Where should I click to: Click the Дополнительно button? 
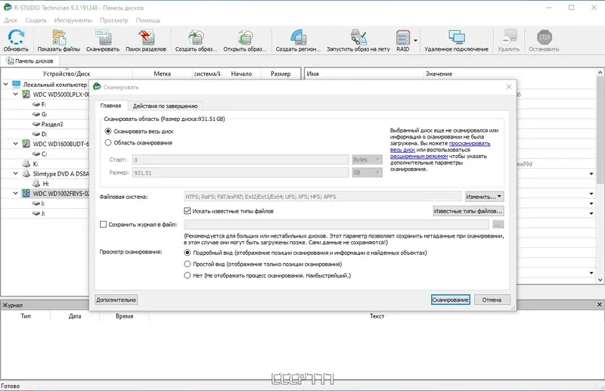coord(116,299)
